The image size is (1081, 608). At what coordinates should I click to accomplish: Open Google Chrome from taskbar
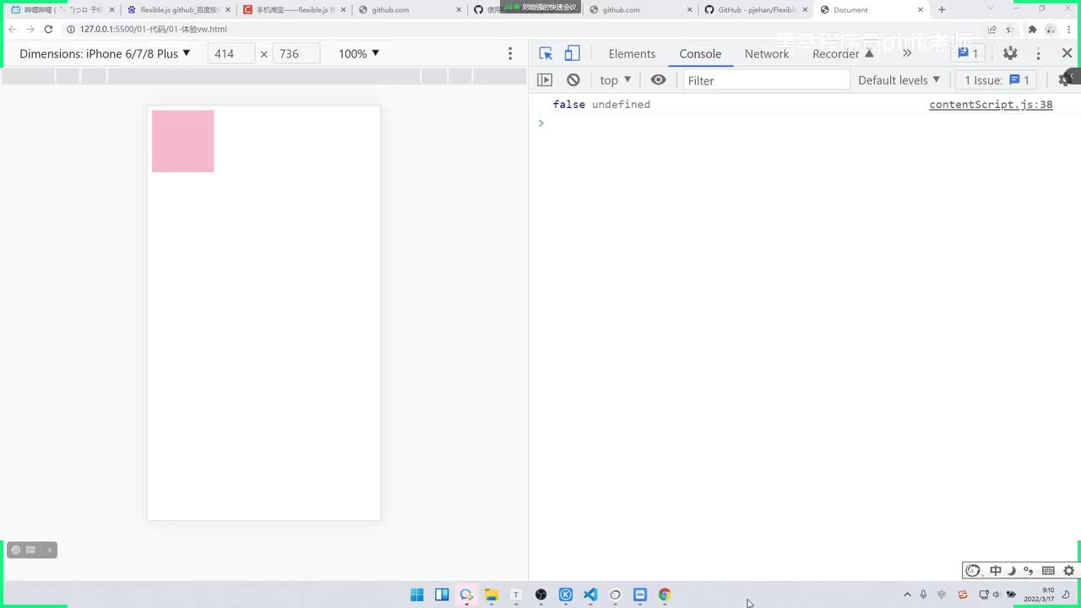[x=665, y=594]
